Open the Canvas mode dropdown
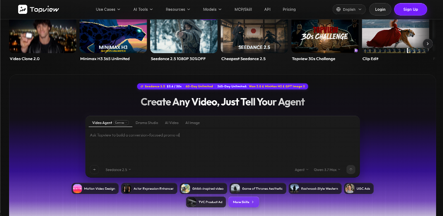443x216 pixels. click(121, 123)
